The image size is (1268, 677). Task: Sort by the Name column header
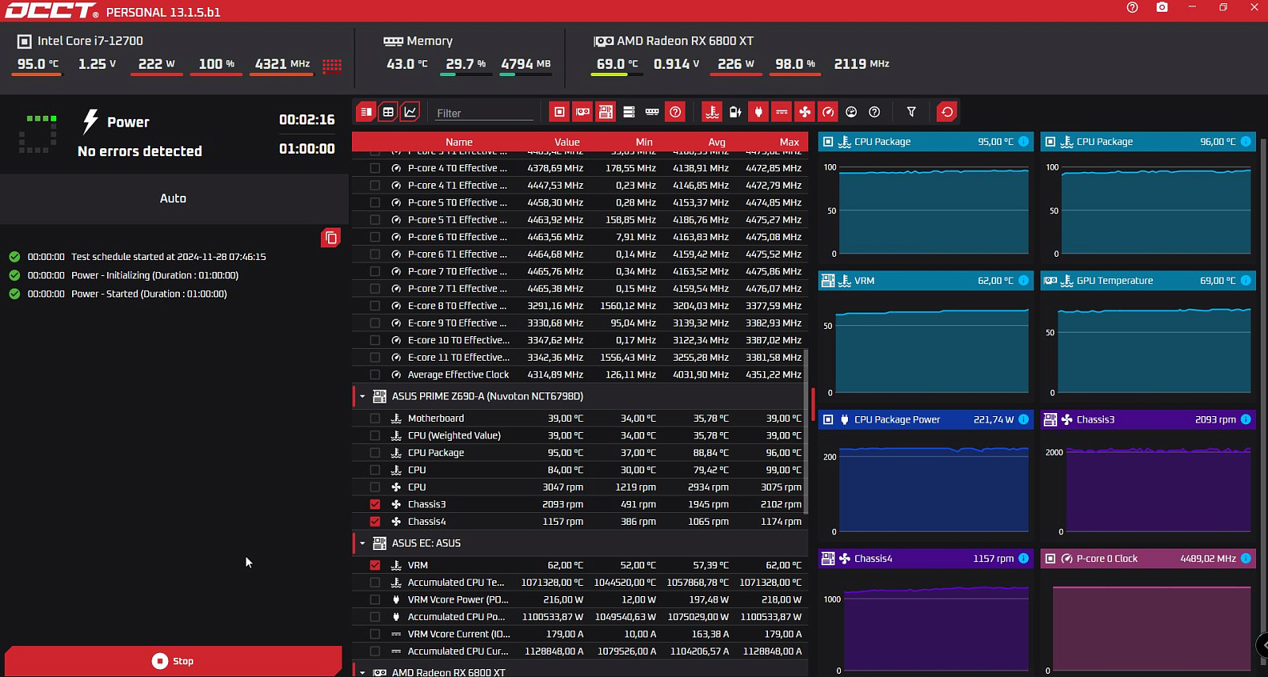pyautogui.click(x=459, y=142)
